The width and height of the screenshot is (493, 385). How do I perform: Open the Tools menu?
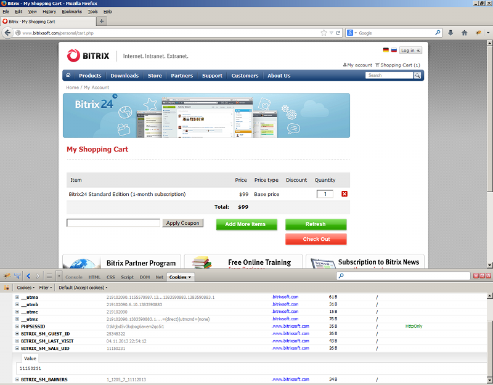[92, 12]
